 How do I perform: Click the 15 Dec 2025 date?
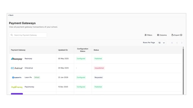63,87
